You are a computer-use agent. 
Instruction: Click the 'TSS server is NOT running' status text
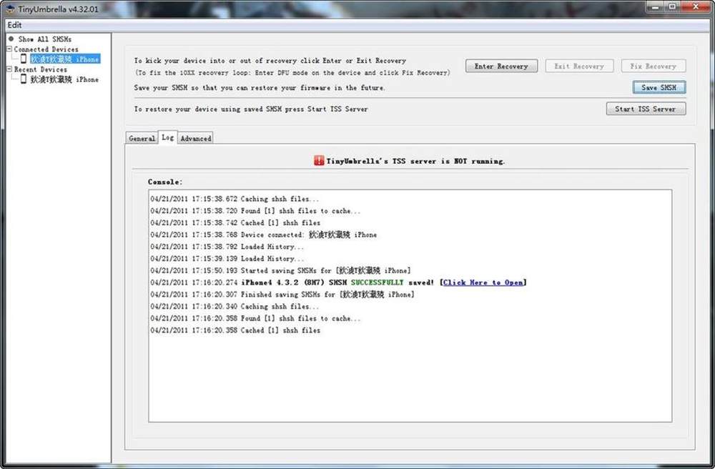click(415, 161)
